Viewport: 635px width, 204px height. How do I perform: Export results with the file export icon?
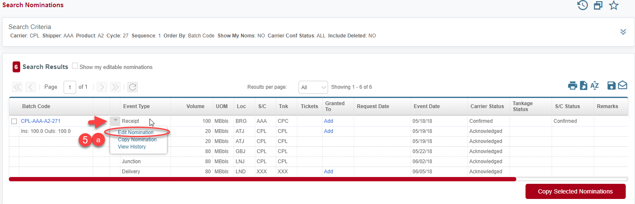click(x=583, y=86)
